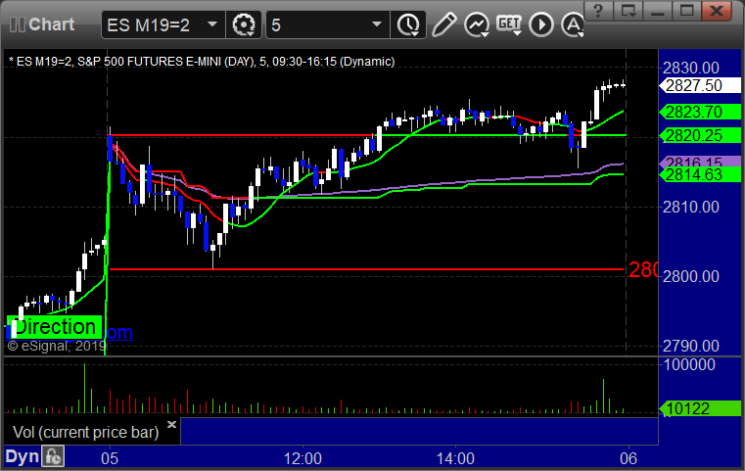Click the 05 date axis label
This screenshot has width=745, height=471.
click(x=110, y=458)
